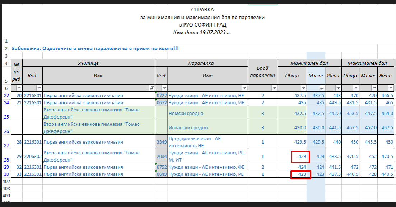Select the Училище header cell
Screen dimensions: 396x207
click(x=88, y=63)
